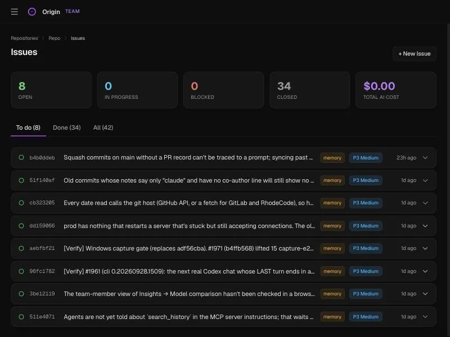The width and height of the screenshot is (450, 337).
Task: Click the P3 Medium badge on issue 511e4071
Action: pyautogui.click(x=366, y=317)
